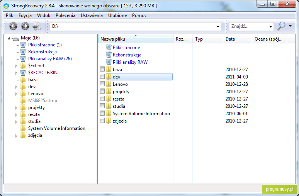Click the magnifying glass search icon
The height and width of the screenshot is (196, 299).
coord(281,26)
